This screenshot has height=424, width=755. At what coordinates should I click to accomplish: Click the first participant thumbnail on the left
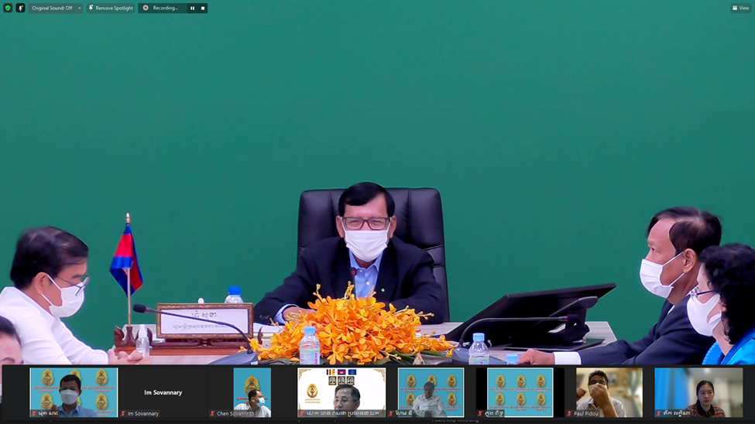click(74, 391)
